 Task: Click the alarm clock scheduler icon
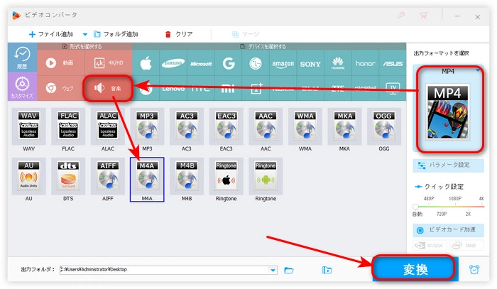click(474, 270)
